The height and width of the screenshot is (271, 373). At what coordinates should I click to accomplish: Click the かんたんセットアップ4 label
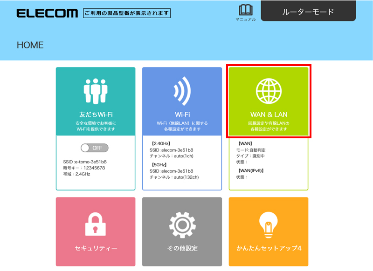click(x=269, y=248)
